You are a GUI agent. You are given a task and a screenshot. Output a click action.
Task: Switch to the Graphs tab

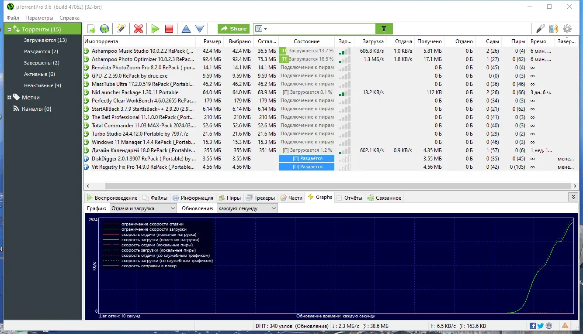click(320, 197)
